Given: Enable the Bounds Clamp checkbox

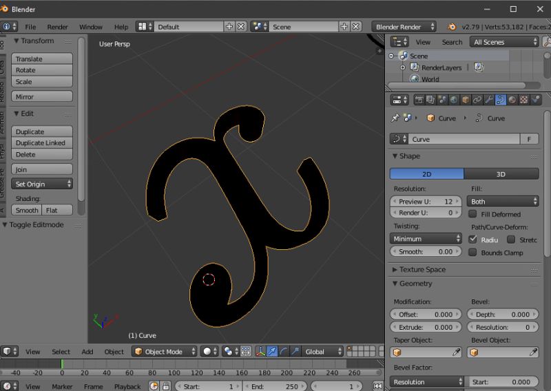Looking at the screenshot, I should click(x=472, y=252).
